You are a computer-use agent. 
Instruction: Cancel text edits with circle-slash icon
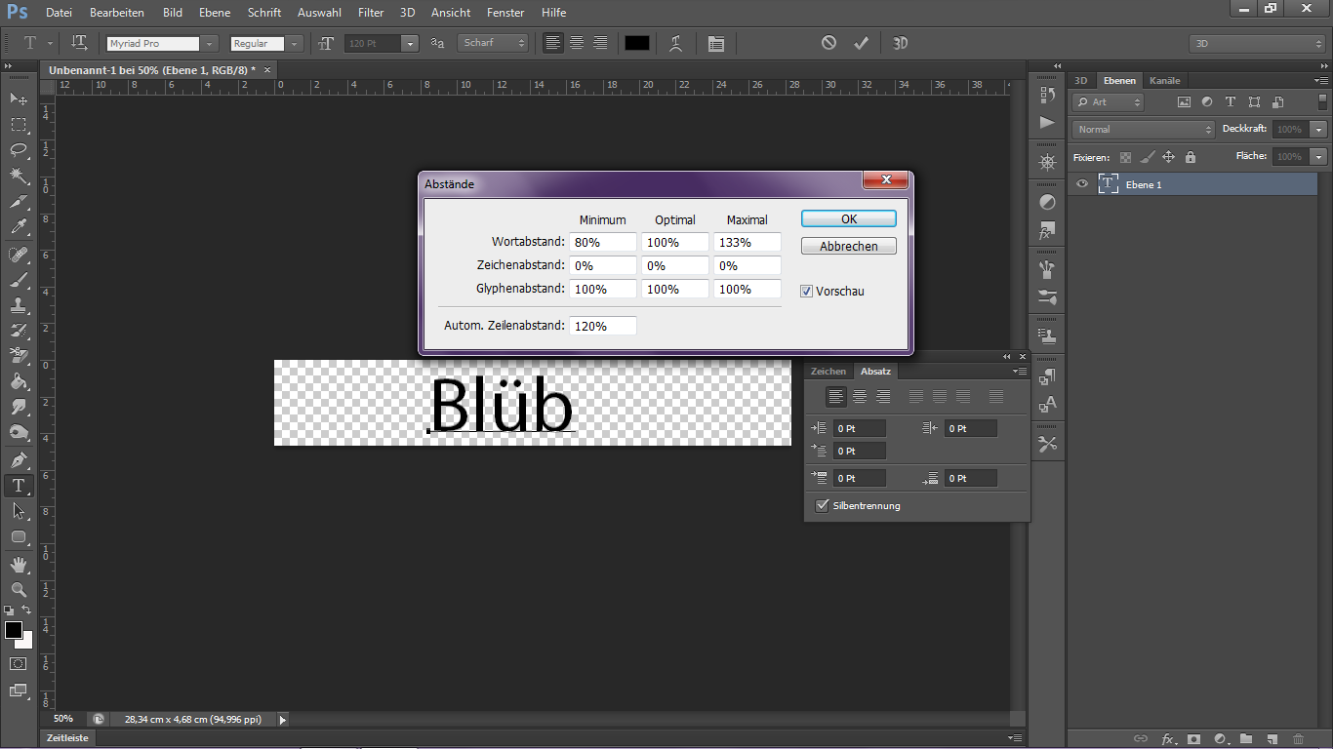pos(828,43)
